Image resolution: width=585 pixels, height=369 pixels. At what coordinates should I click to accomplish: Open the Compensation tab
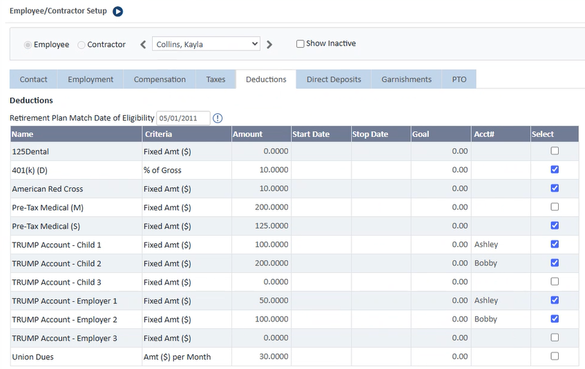click(x=160, y=79)
